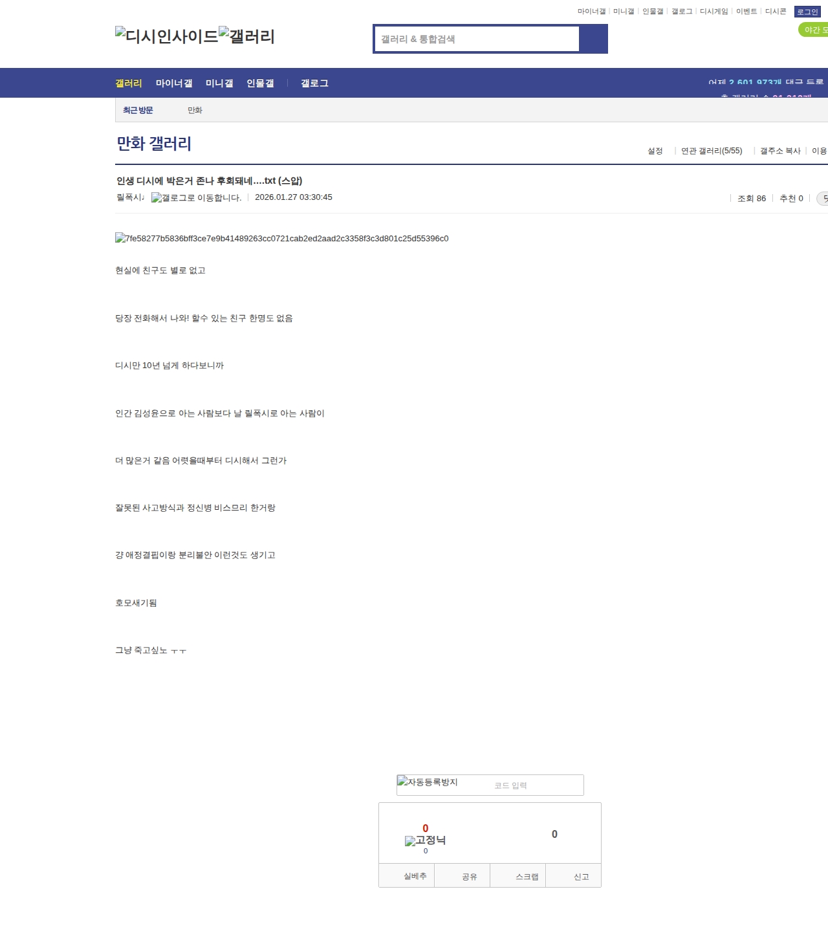Click the 로그인 button at the top
This screenshot has height=931, width=828.
807,12
